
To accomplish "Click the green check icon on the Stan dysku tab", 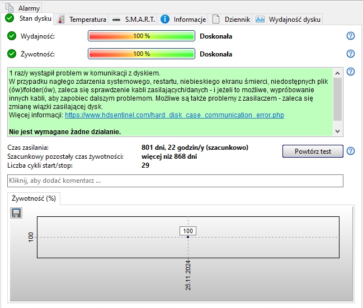I will coord(10,18).
